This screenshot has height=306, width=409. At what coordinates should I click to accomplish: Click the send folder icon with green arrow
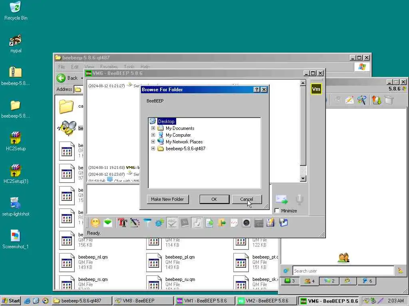[222, 223]
